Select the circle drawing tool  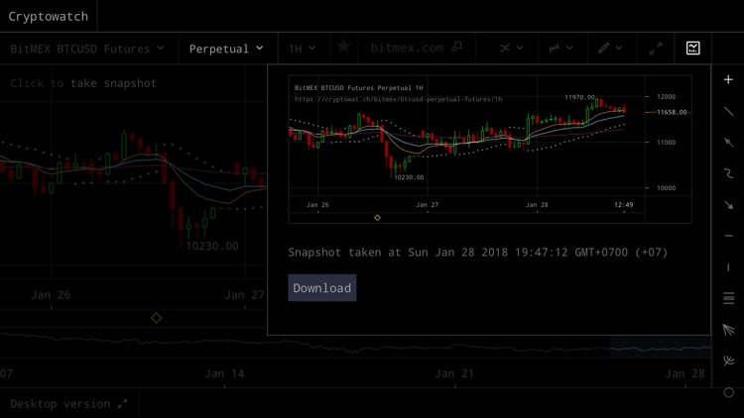click(728, 392)
